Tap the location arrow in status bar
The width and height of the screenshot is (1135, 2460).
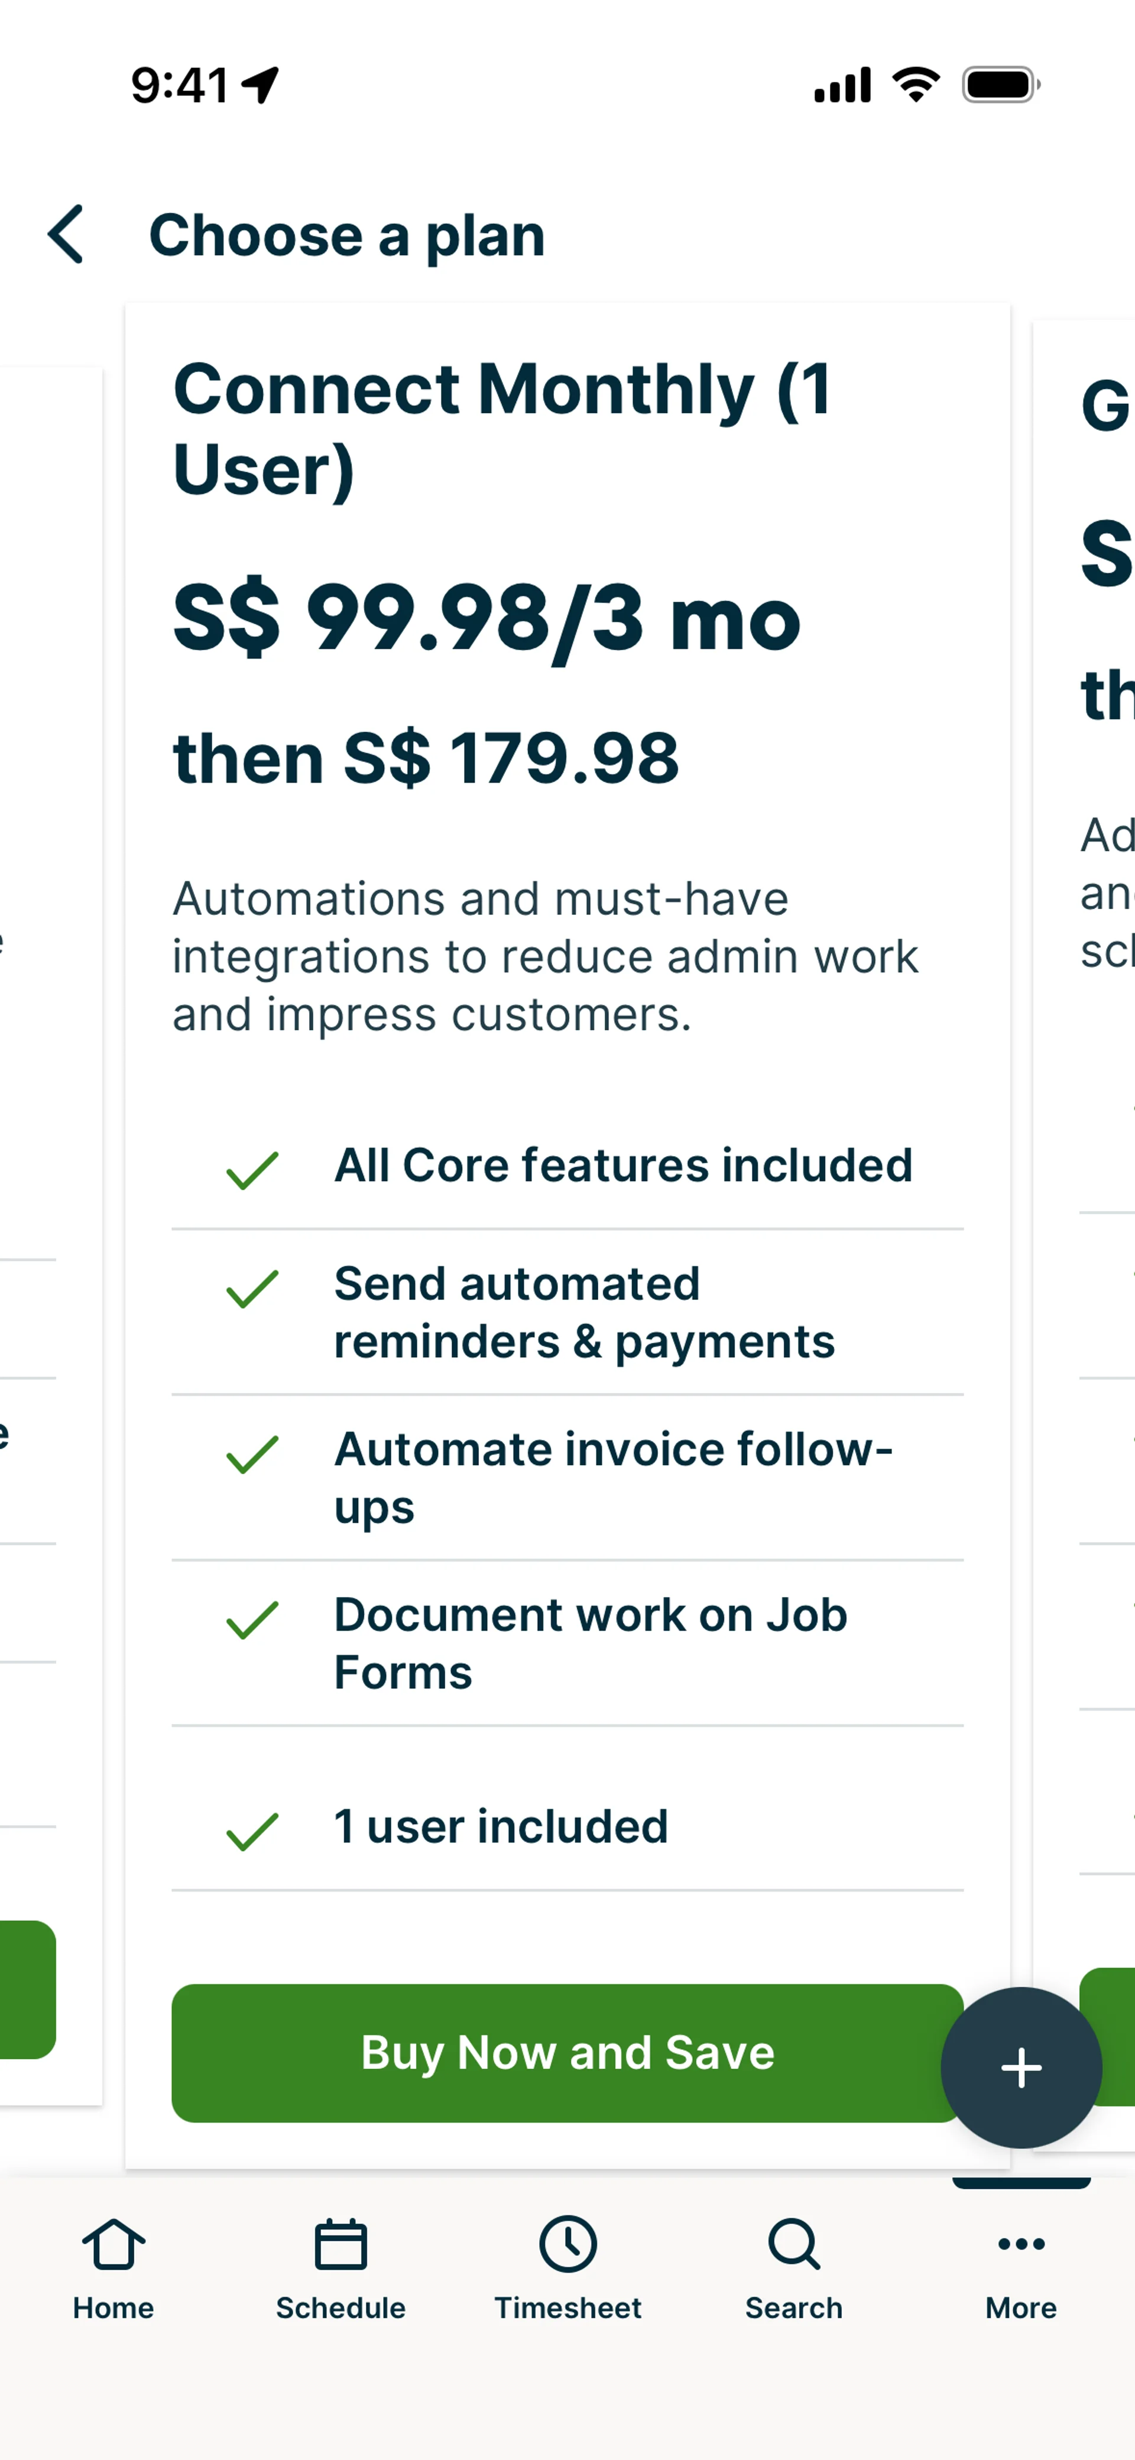click(x=260, y=85)
